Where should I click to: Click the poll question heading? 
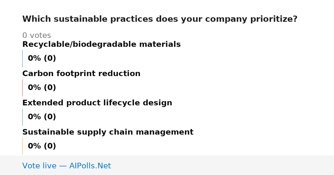click(x=160, y=19)
